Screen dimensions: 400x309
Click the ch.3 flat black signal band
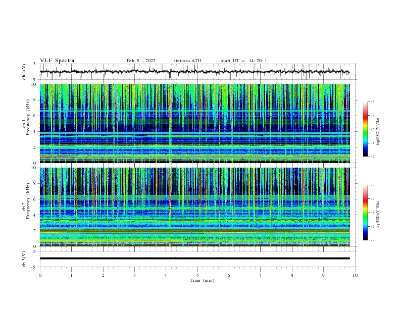pos(194,259)
